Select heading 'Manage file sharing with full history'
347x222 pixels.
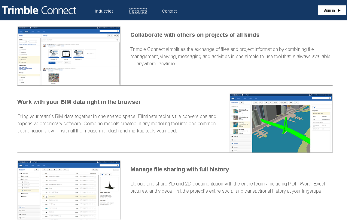179,169
